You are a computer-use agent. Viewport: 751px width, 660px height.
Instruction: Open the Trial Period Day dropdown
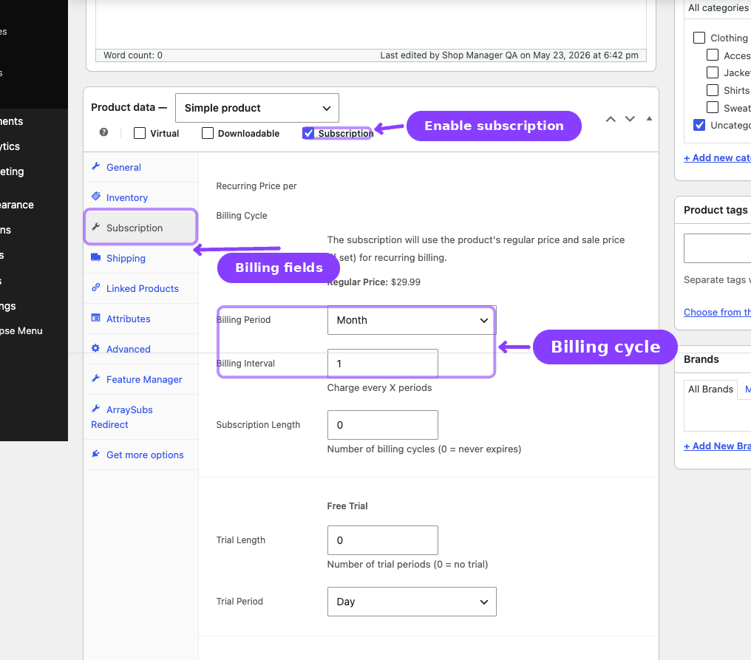[x=412, y=602]
